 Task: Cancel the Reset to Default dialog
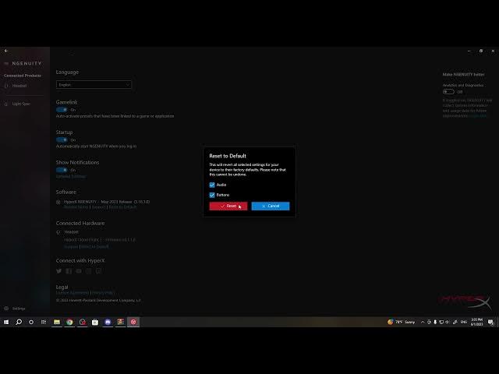click(271, 206)
